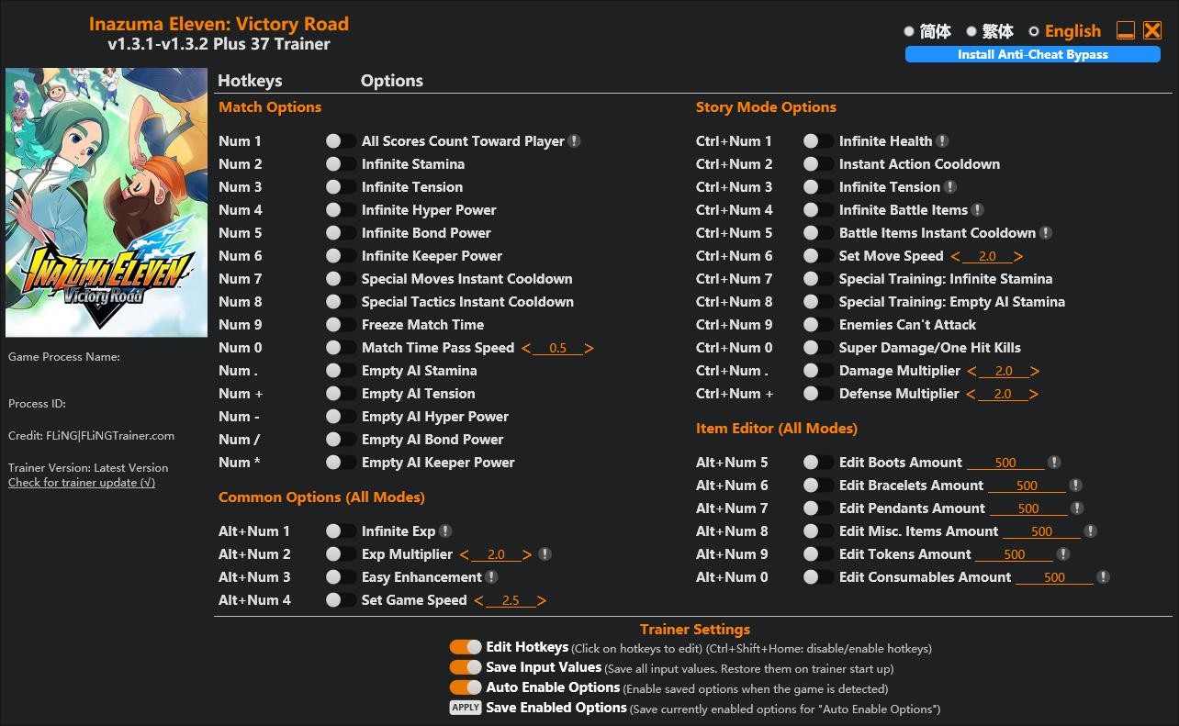1179x726 pixels.
Task: Edit the Boots Amount input field
Action: [1005, 464]
